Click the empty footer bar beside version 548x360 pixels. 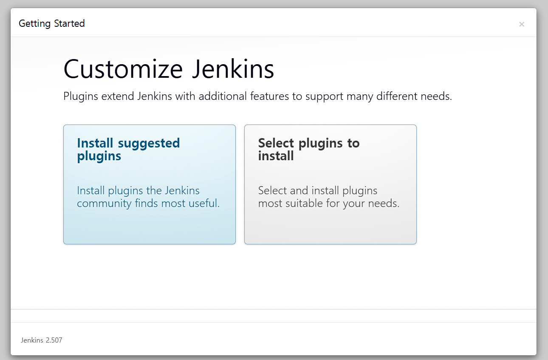297,339
